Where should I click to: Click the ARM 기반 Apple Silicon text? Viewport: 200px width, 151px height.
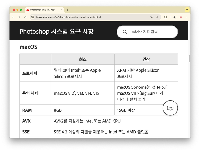138,70
